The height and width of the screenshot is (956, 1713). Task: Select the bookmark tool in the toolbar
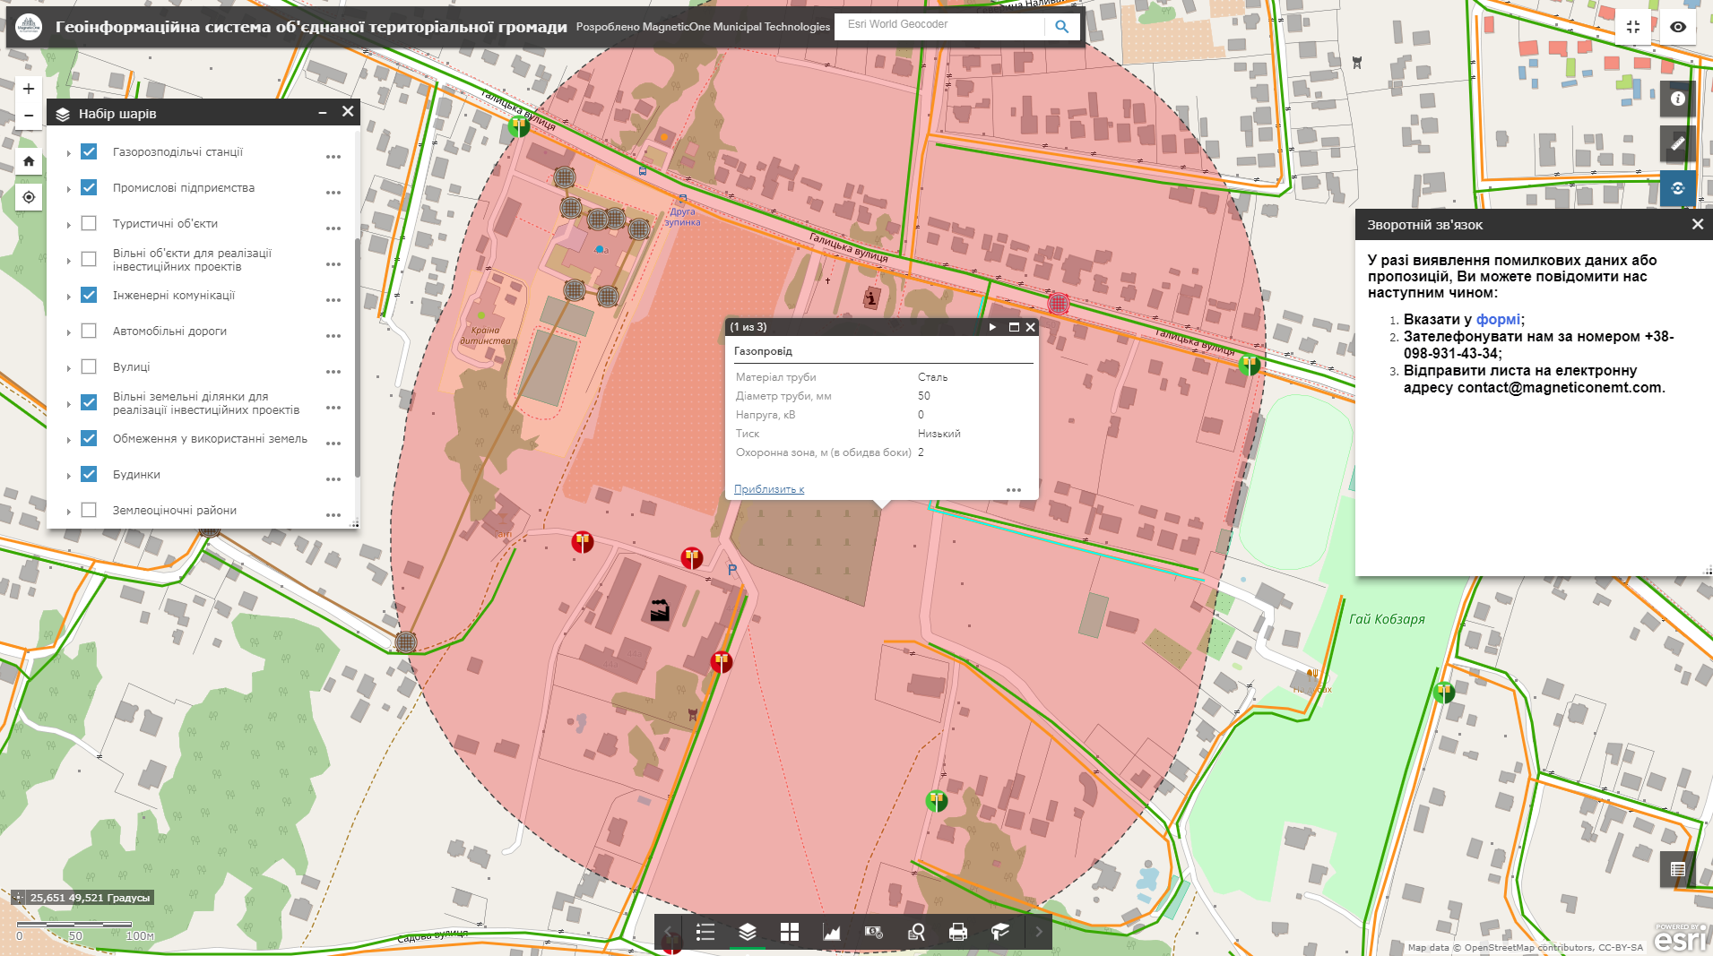pyautogui.click(x=1000, y=932)
